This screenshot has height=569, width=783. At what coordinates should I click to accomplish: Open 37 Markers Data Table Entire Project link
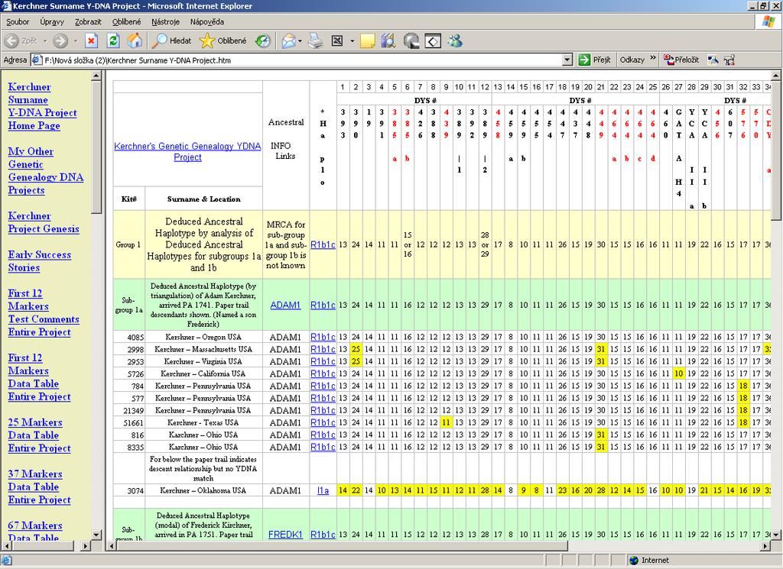(x=39, y=487)
